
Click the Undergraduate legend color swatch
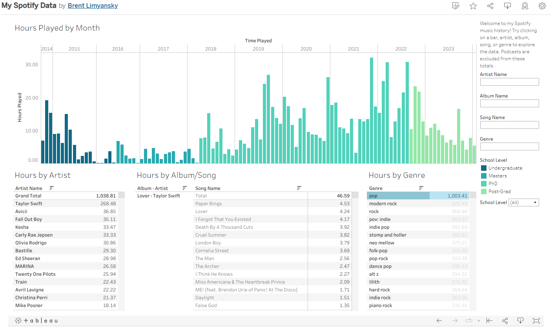[x=483, y=168]
